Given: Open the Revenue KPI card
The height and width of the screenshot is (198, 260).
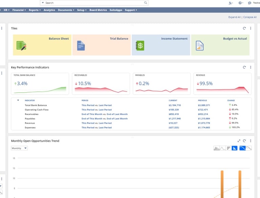Looking at the screenshot, I should point(222,84).
